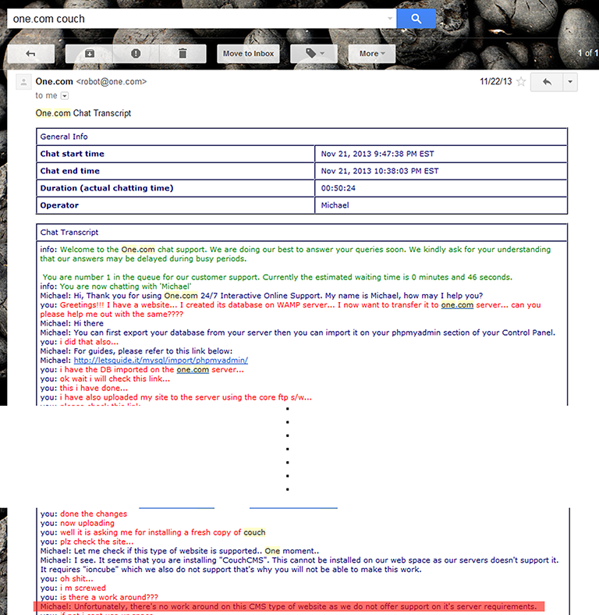
Task: Click operator value 'Michael'
Action: pyautogui.click(x=335, y=205)
